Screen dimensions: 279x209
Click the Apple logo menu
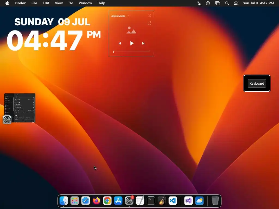pyautogui.click(x=7, y=3)
